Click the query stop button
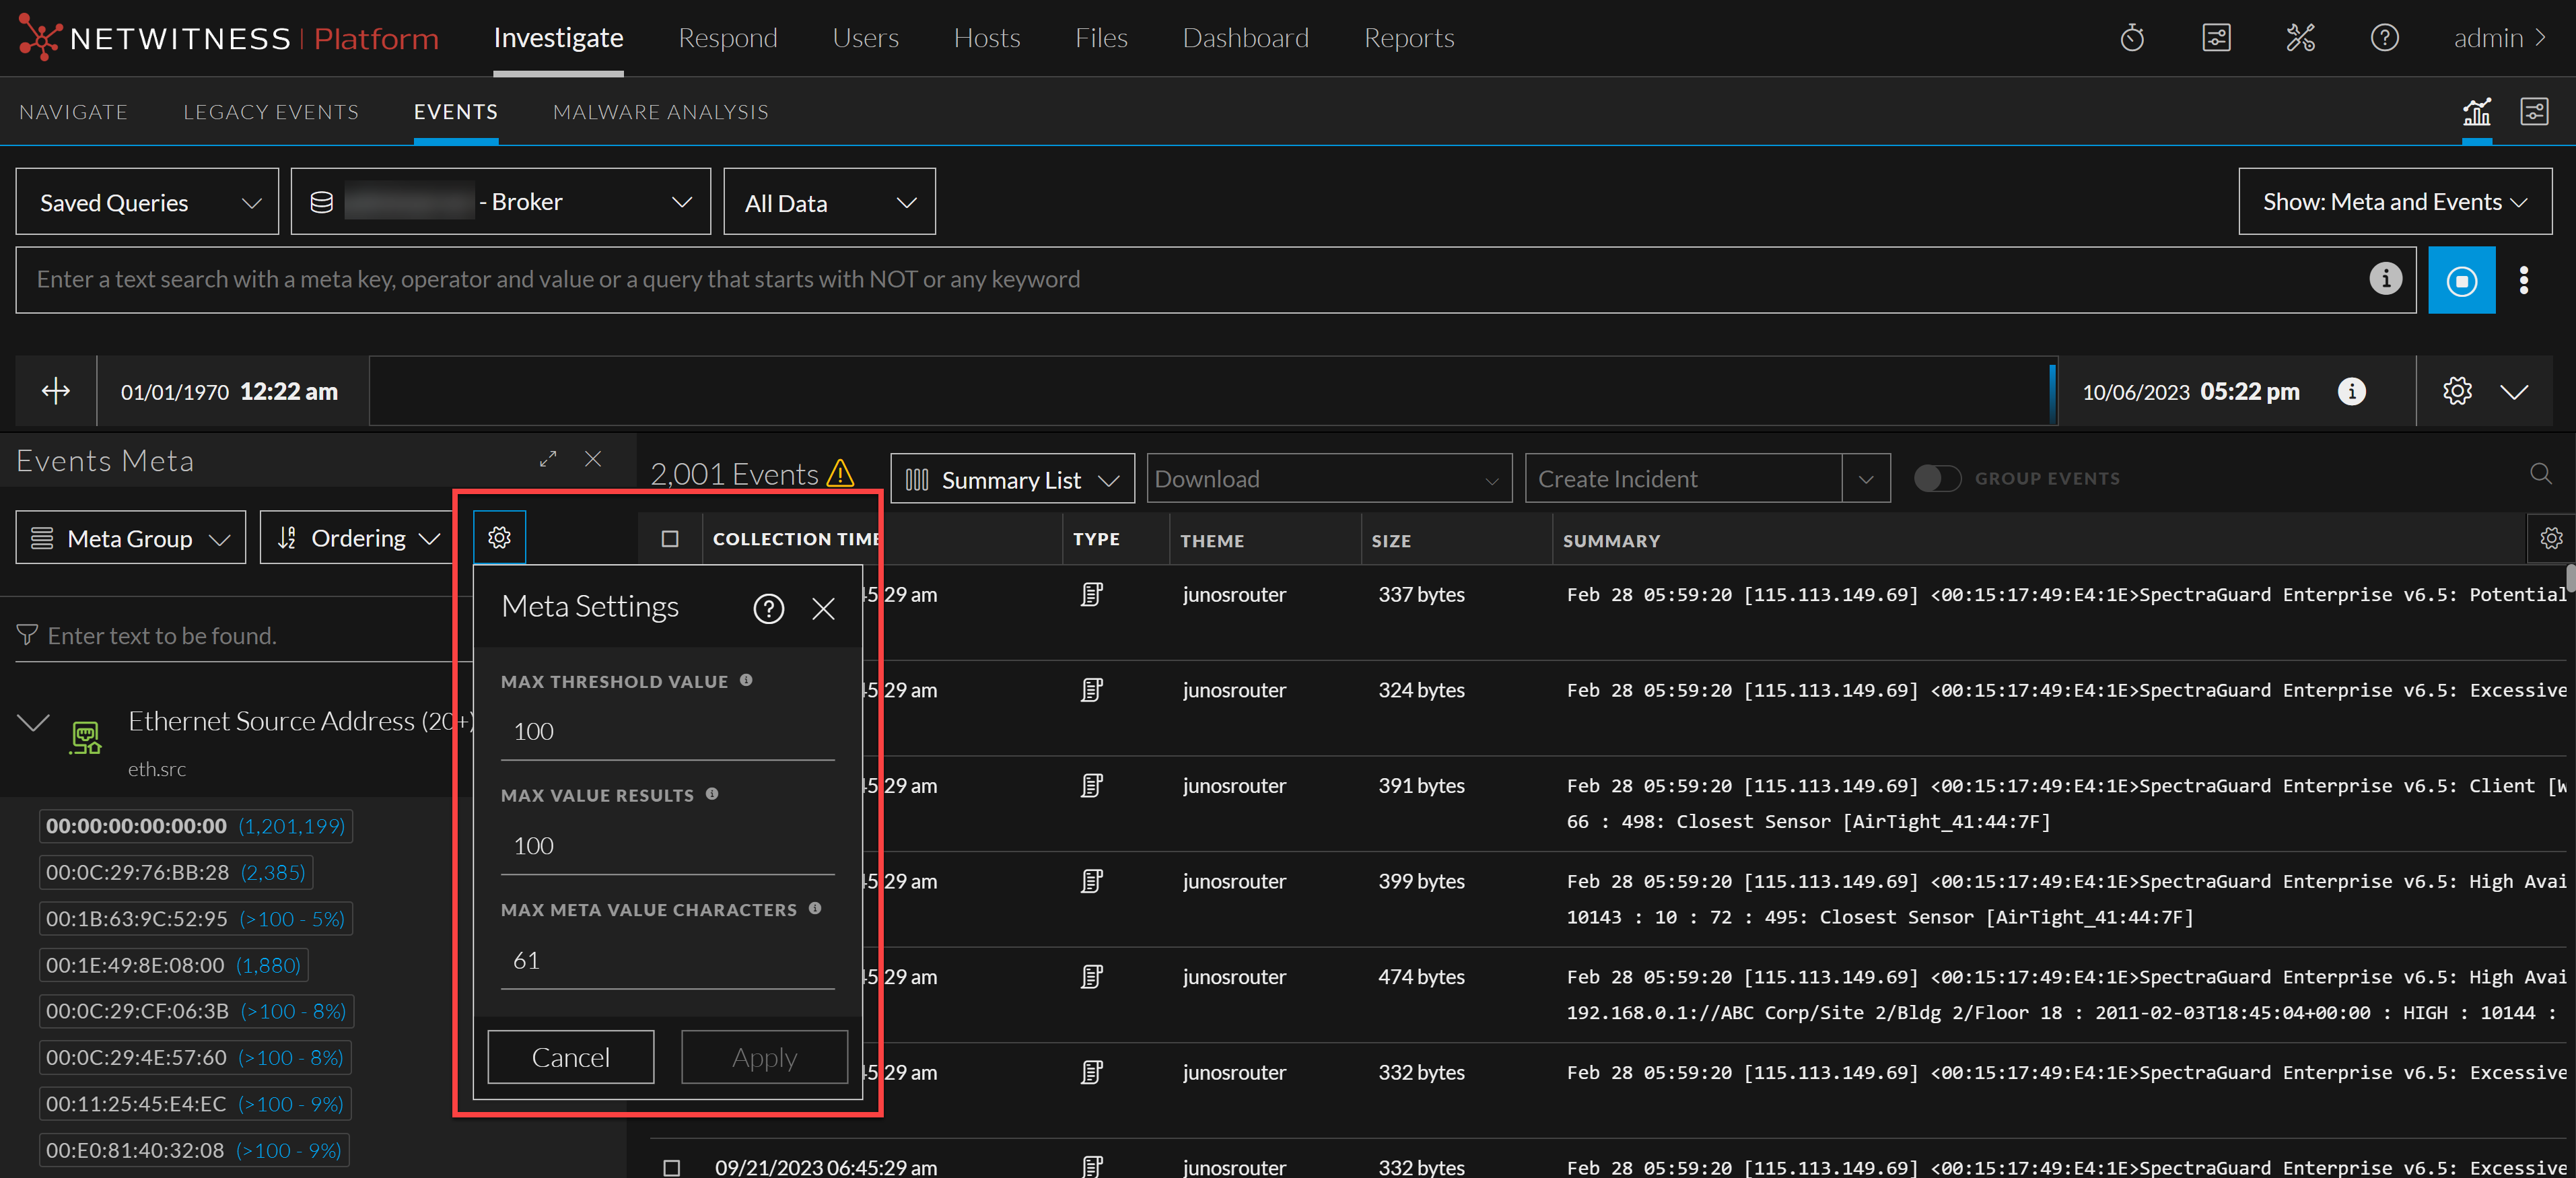 tap(2461, 280)
